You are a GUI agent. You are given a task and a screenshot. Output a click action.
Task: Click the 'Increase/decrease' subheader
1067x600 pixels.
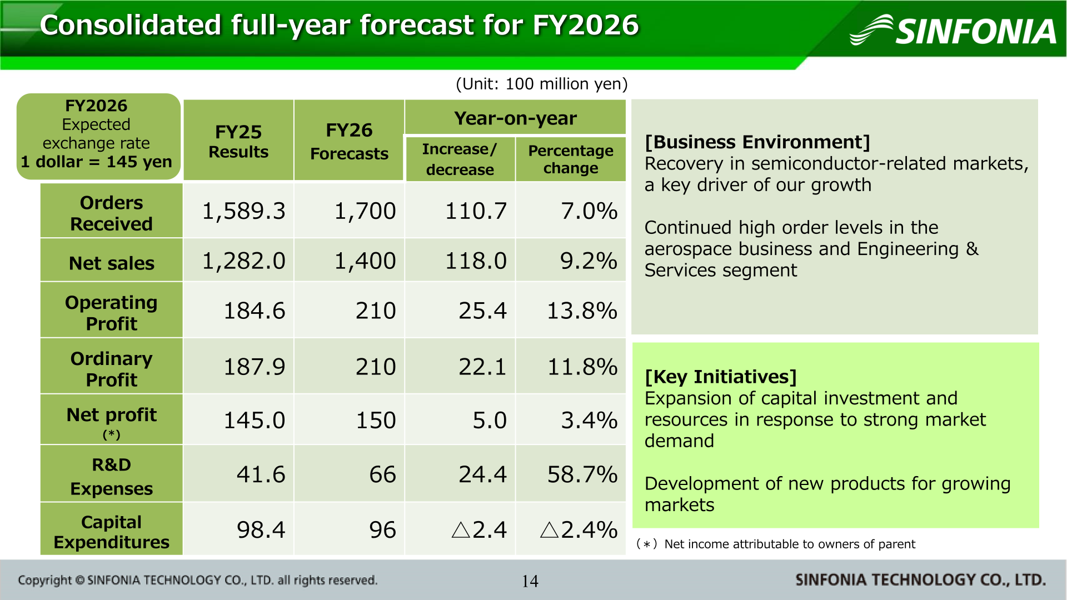click(460, 159)
